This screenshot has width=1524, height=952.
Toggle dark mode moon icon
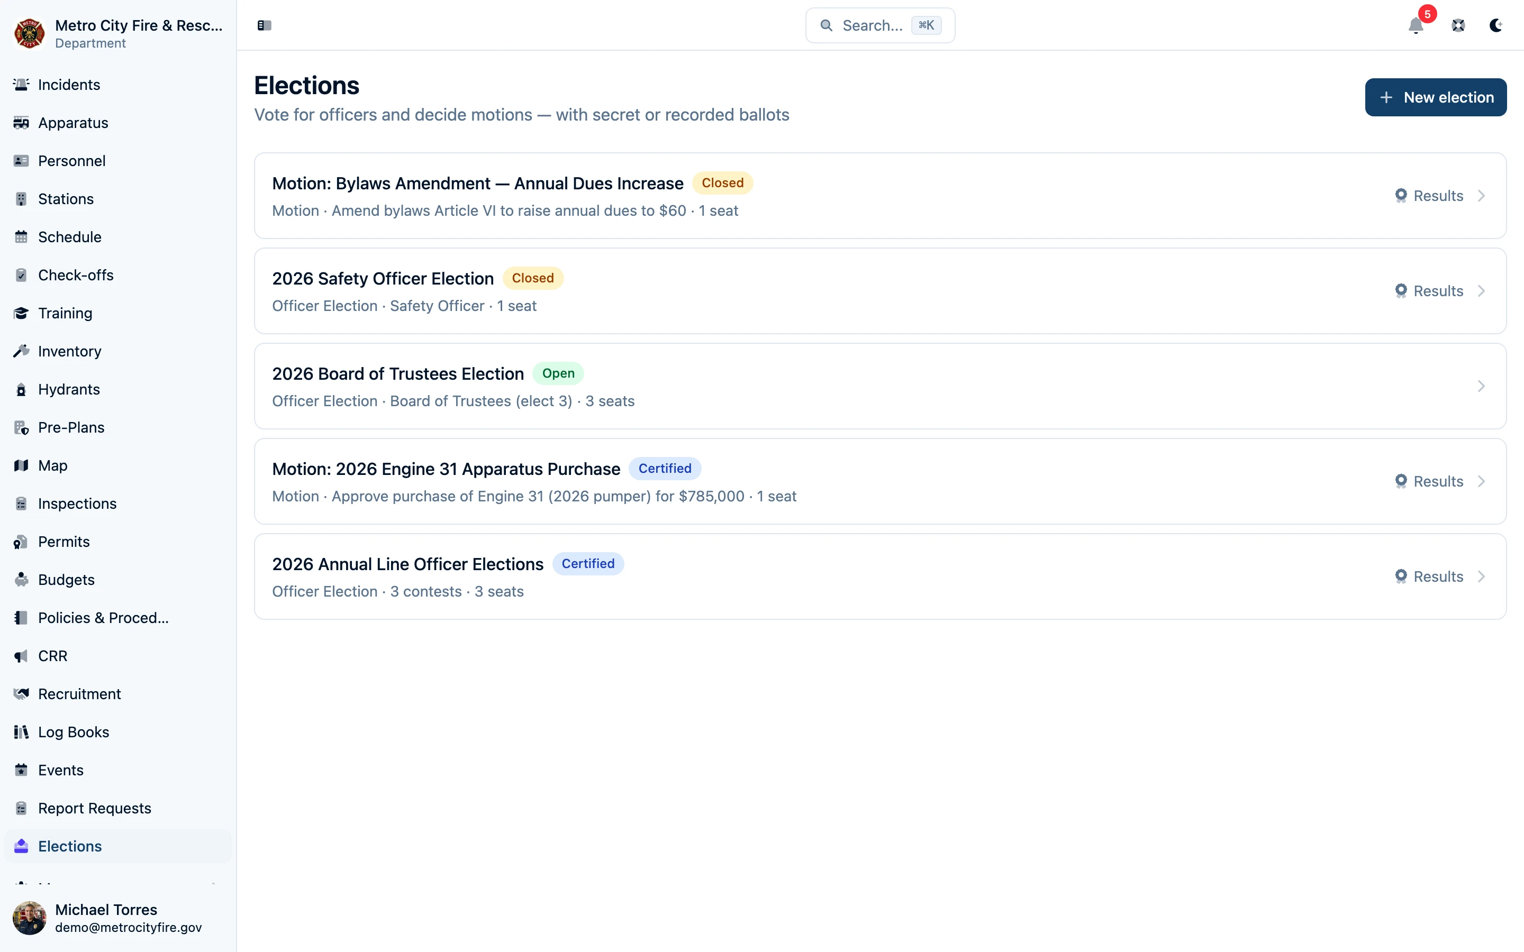(1496, 25)
